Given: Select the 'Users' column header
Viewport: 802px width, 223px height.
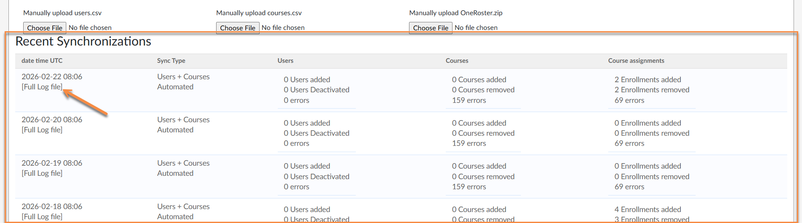Looking at the screenshot, I should (285, 61).
